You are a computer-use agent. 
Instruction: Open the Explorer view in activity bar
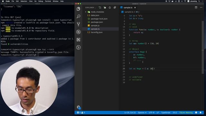79,9
